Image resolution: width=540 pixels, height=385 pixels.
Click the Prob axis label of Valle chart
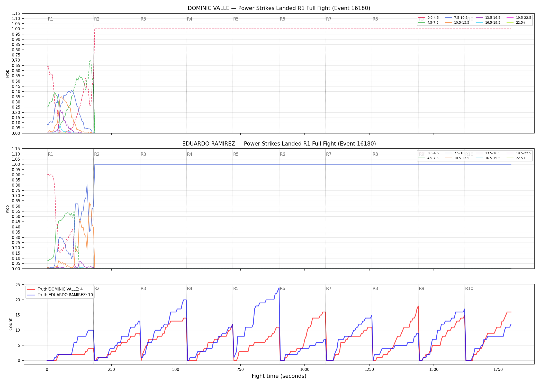point(7,73)
